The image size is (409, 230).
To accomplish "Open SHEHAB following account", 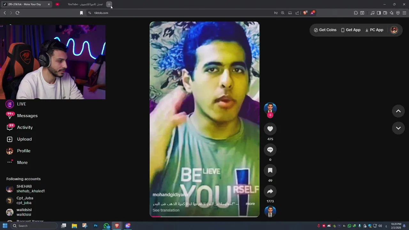I will click(26, 189).
